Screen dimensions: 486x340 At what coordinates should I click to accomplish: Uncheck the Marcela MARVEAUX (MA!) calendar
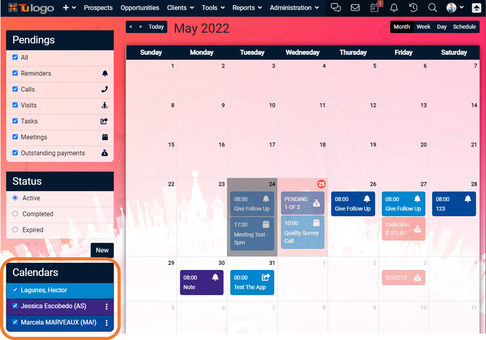15,322
